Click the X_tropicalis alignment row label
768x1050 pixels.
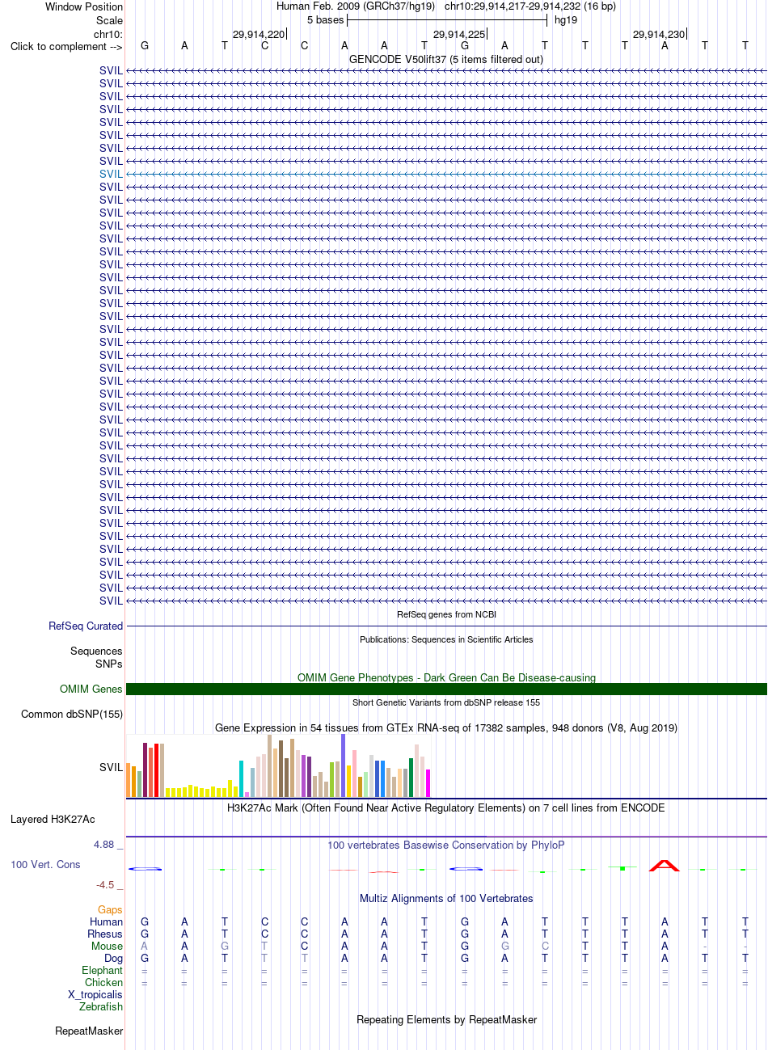pyautogui.click(x=95, y=994)
